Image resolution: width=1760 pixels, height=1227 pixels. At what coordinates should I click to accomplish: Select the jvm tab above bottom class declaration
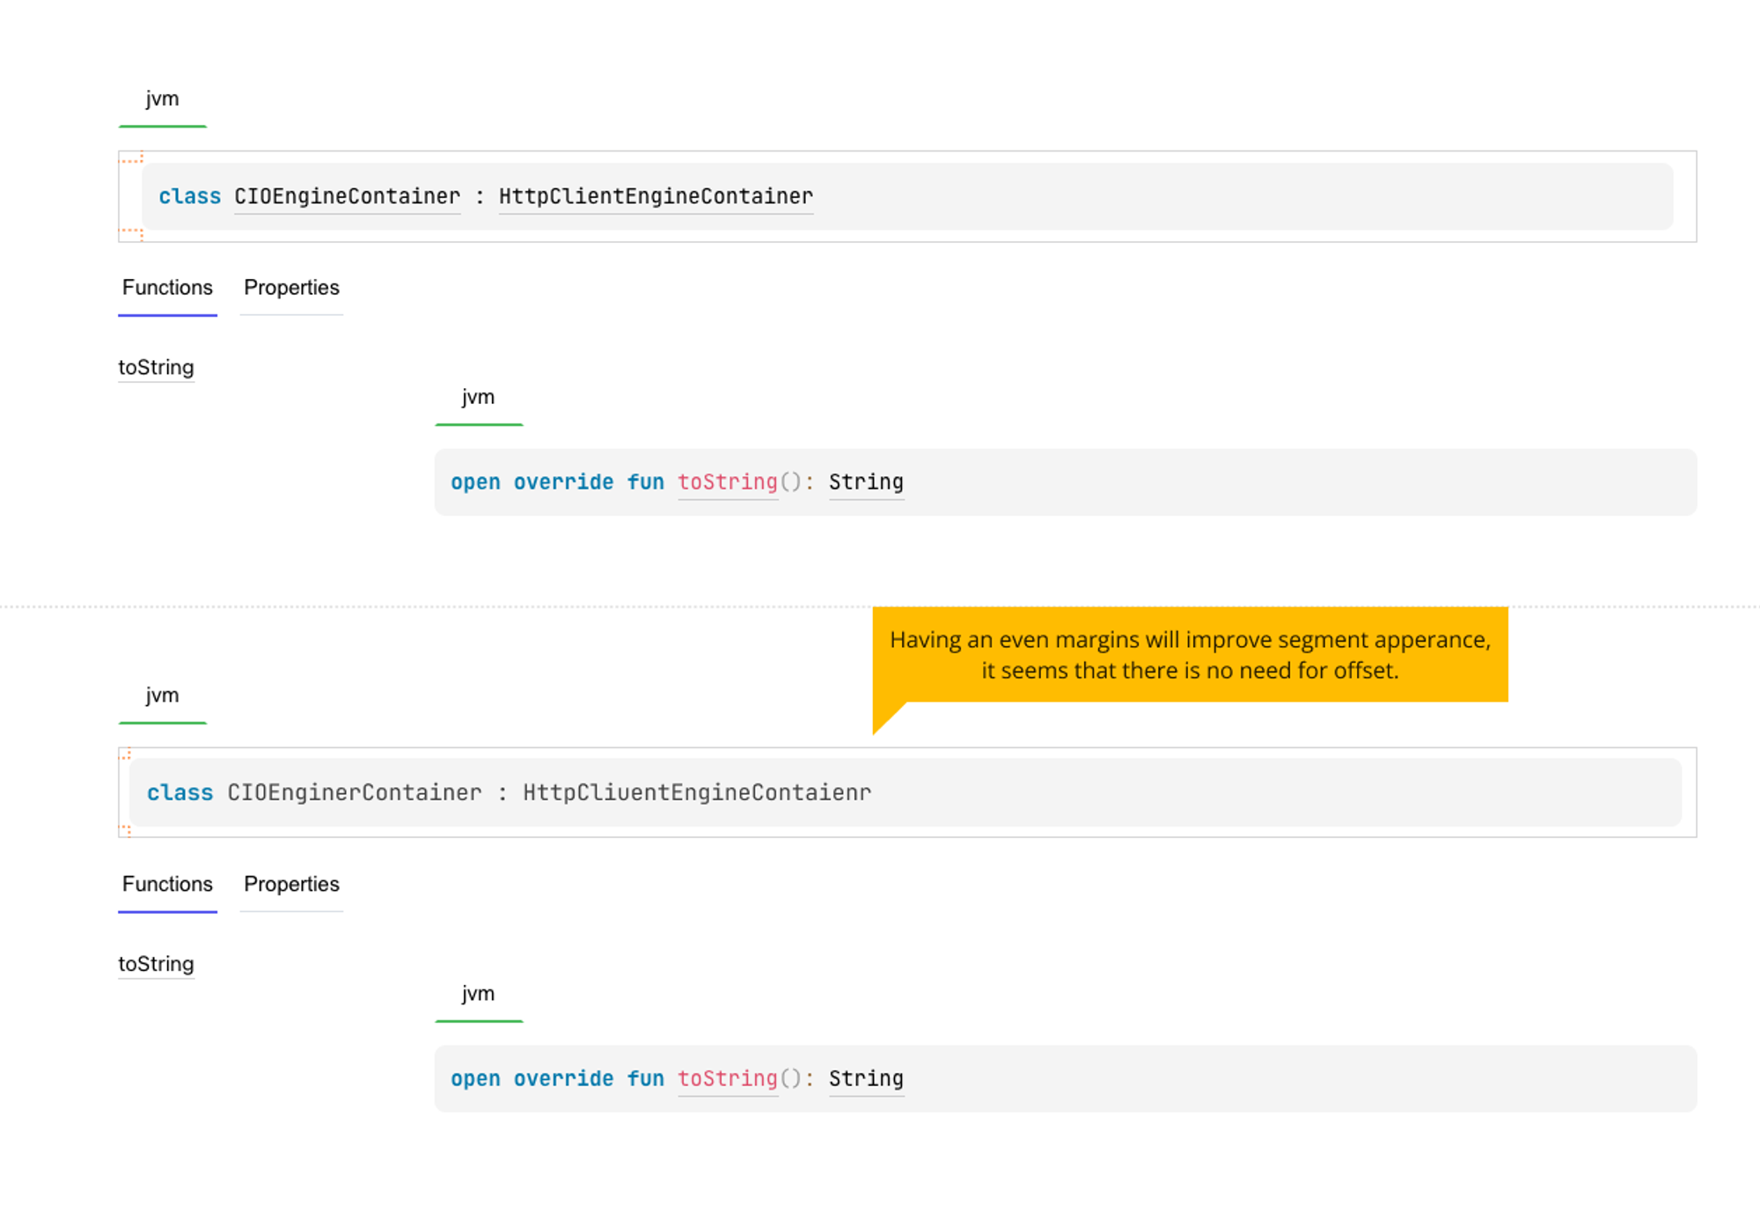point(162,695)
